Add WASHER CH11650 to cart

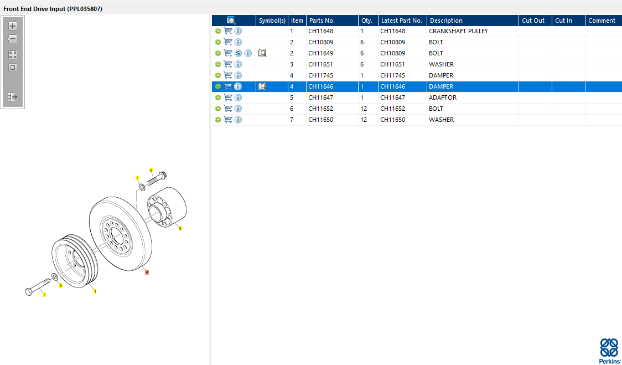(228, 120)
